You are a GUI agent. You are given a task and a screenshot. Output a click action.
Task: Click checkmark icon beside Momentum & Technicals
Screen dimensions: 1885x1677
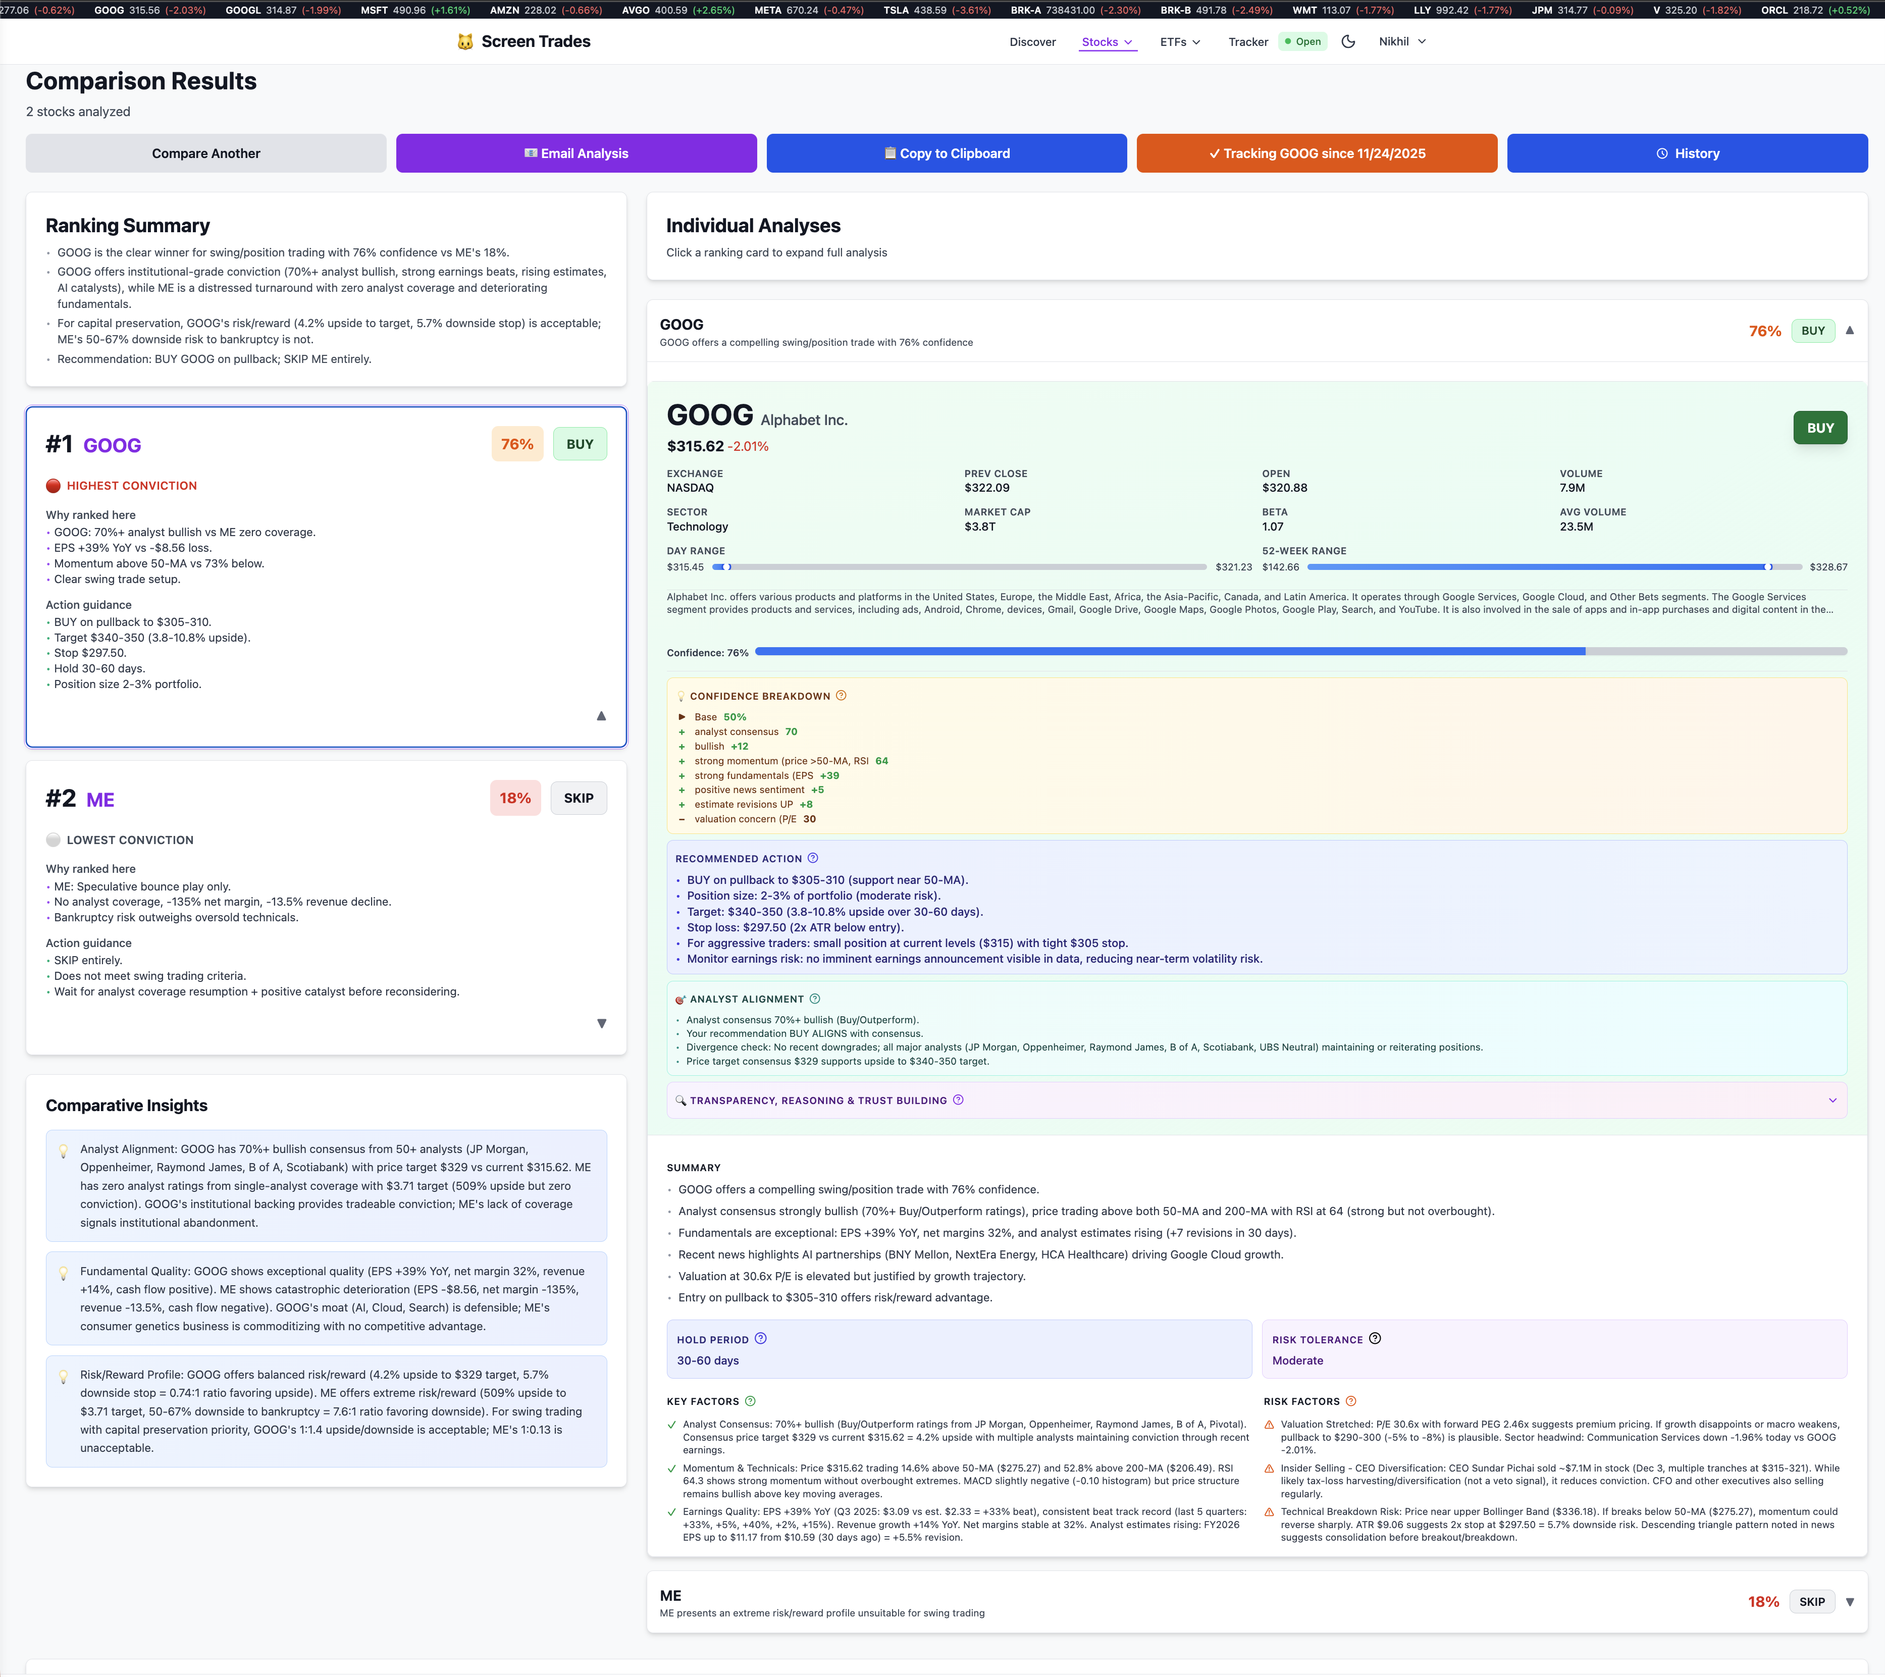coord(672,1469)
